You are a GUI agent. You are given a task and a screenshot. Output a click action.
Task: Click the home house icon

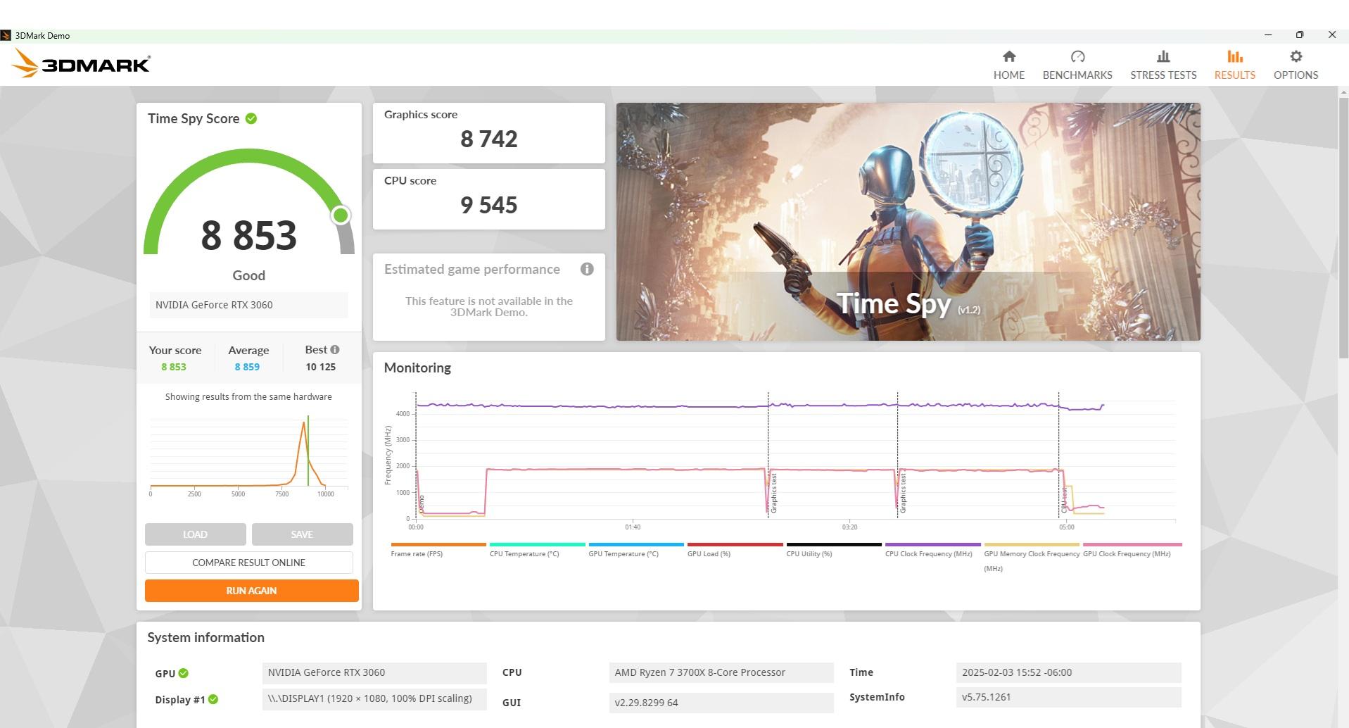coord(1008,56)
